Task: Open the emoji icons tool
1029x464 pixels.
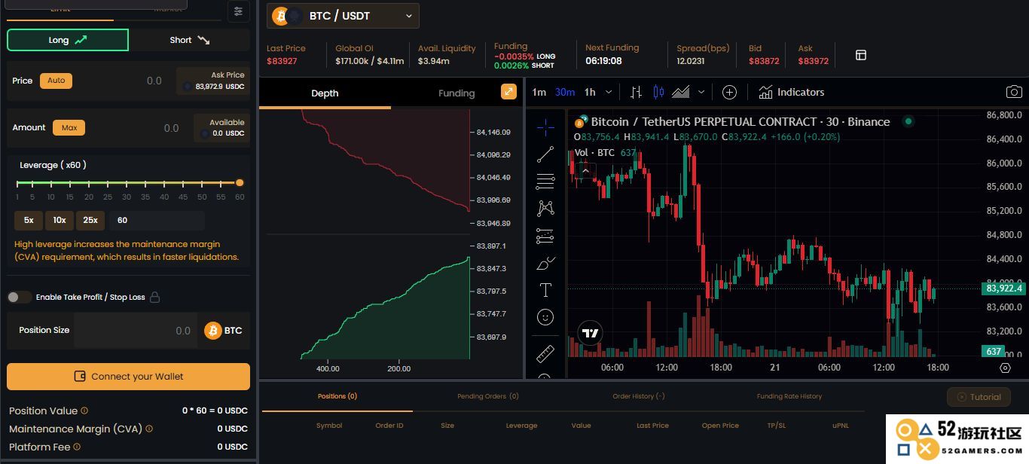Action: coord(545,317)
